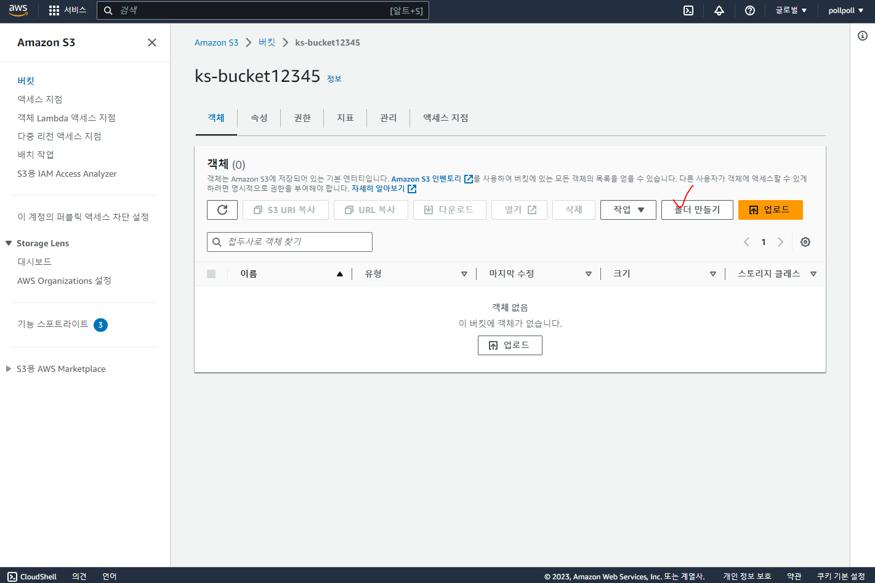Viewport: 875px width, 583px height.
Task: Switch to the 액세스 지점 tab
Action: point(446,118)
